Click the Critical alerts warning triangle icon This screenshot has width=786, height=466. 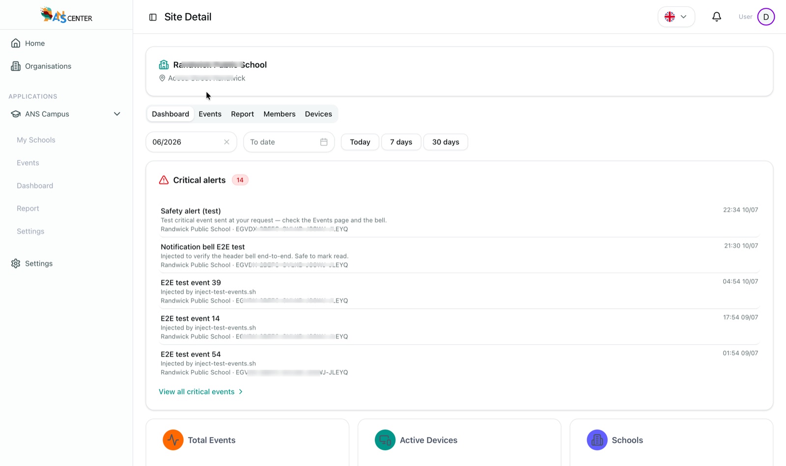164,180
